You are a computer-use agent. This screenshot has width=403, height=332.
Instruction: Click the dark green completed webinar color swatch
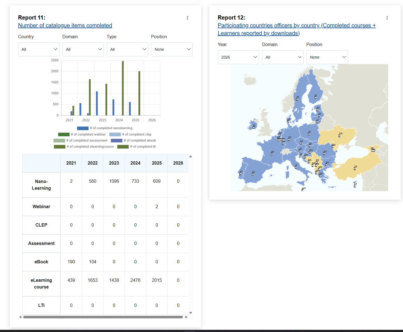(x=64, y=134)
